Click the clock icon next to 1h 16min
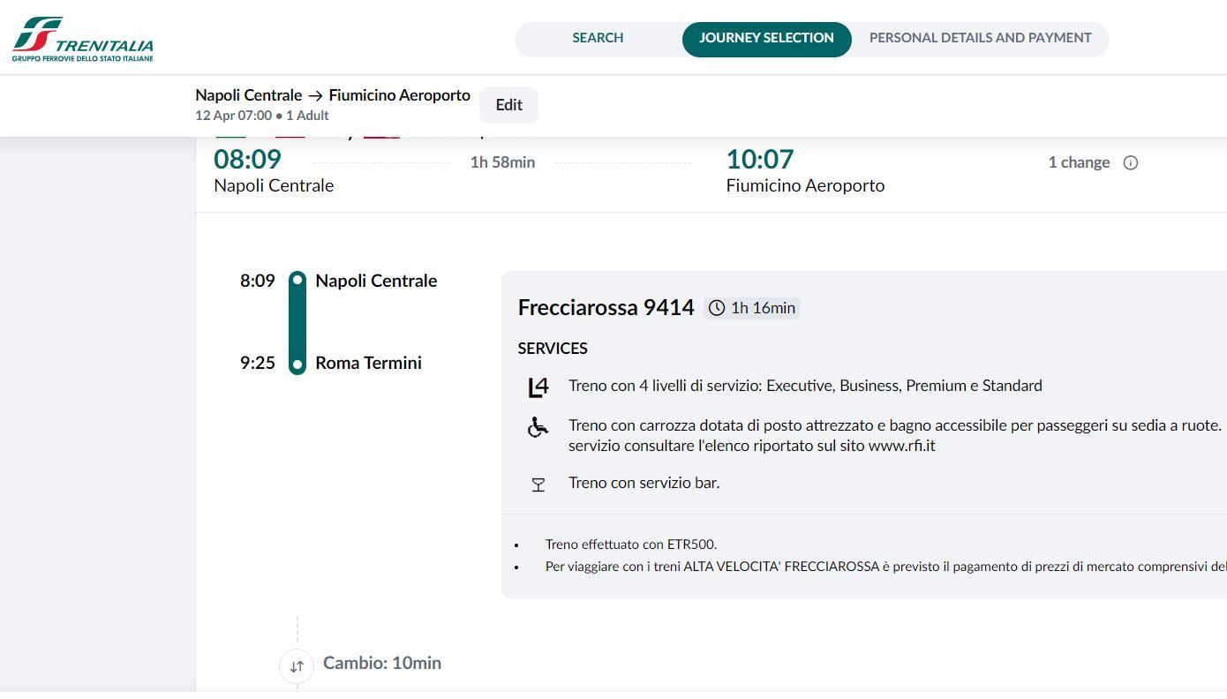The height and width of the screenshot is (699, 1227). (717, 308)
